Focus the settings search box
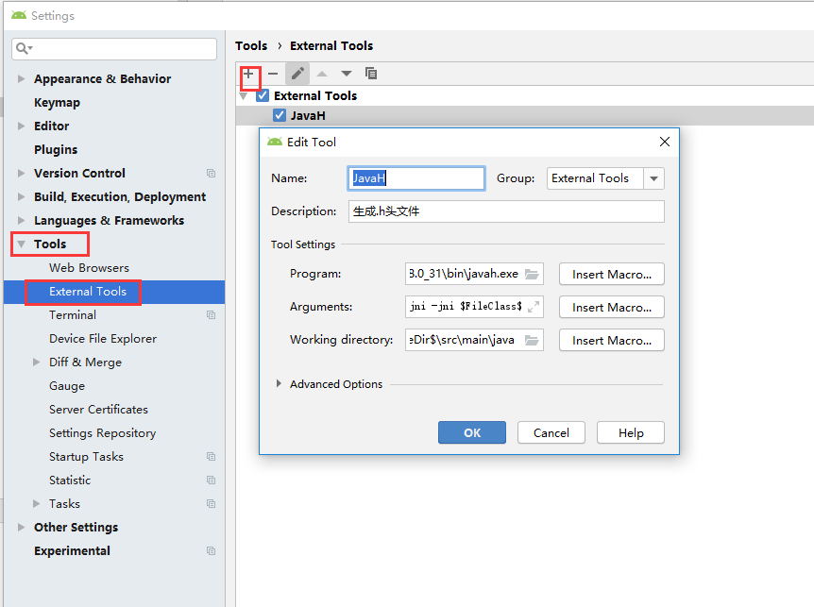 114,49
